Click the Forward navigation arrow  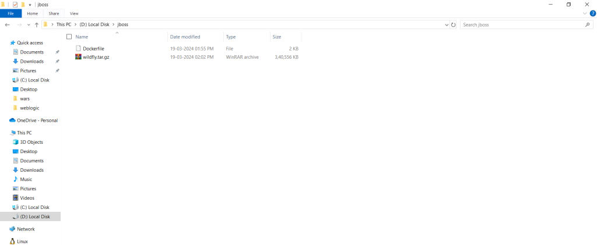click(19, 24)
